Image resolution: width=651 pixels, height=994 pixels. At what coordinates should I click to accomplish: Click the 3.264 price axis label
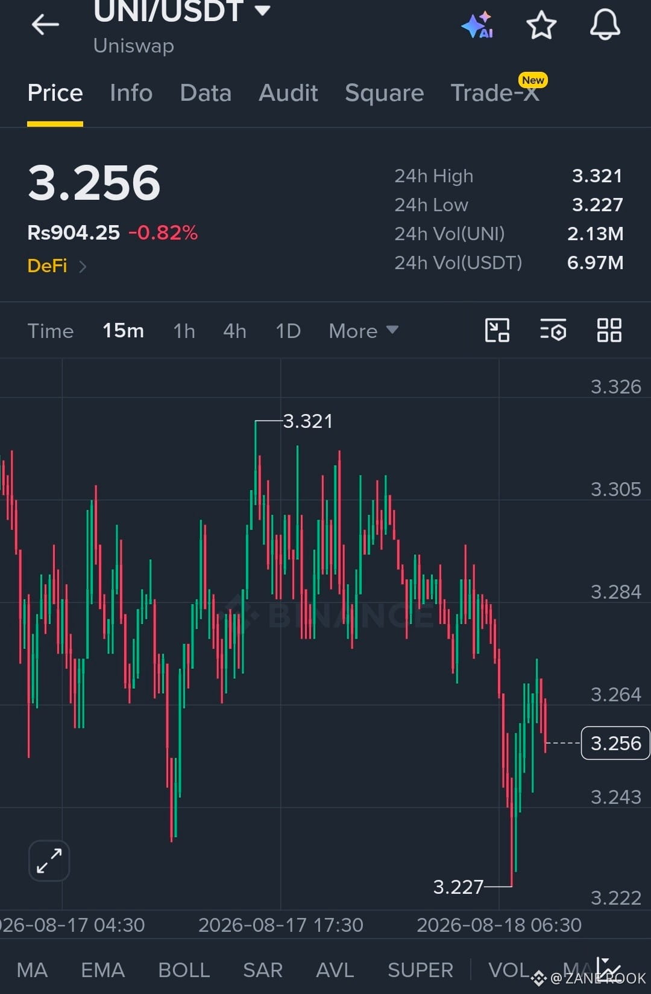[615, 694]
